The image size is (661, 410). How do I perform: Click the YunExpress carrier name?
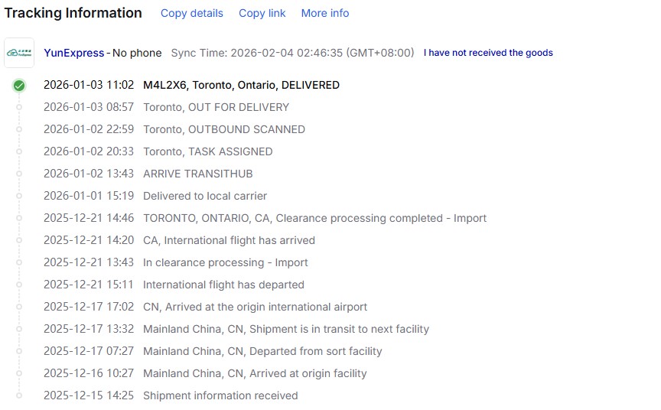click(74, 53)
